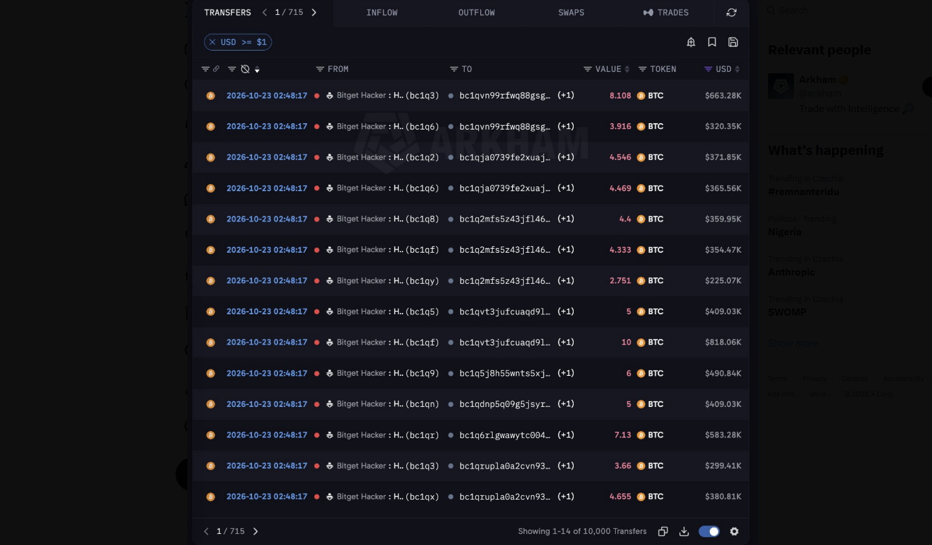Select the TRANSFERS tab
This screenshot has height=545, width=932.
(x=227, y=12)
